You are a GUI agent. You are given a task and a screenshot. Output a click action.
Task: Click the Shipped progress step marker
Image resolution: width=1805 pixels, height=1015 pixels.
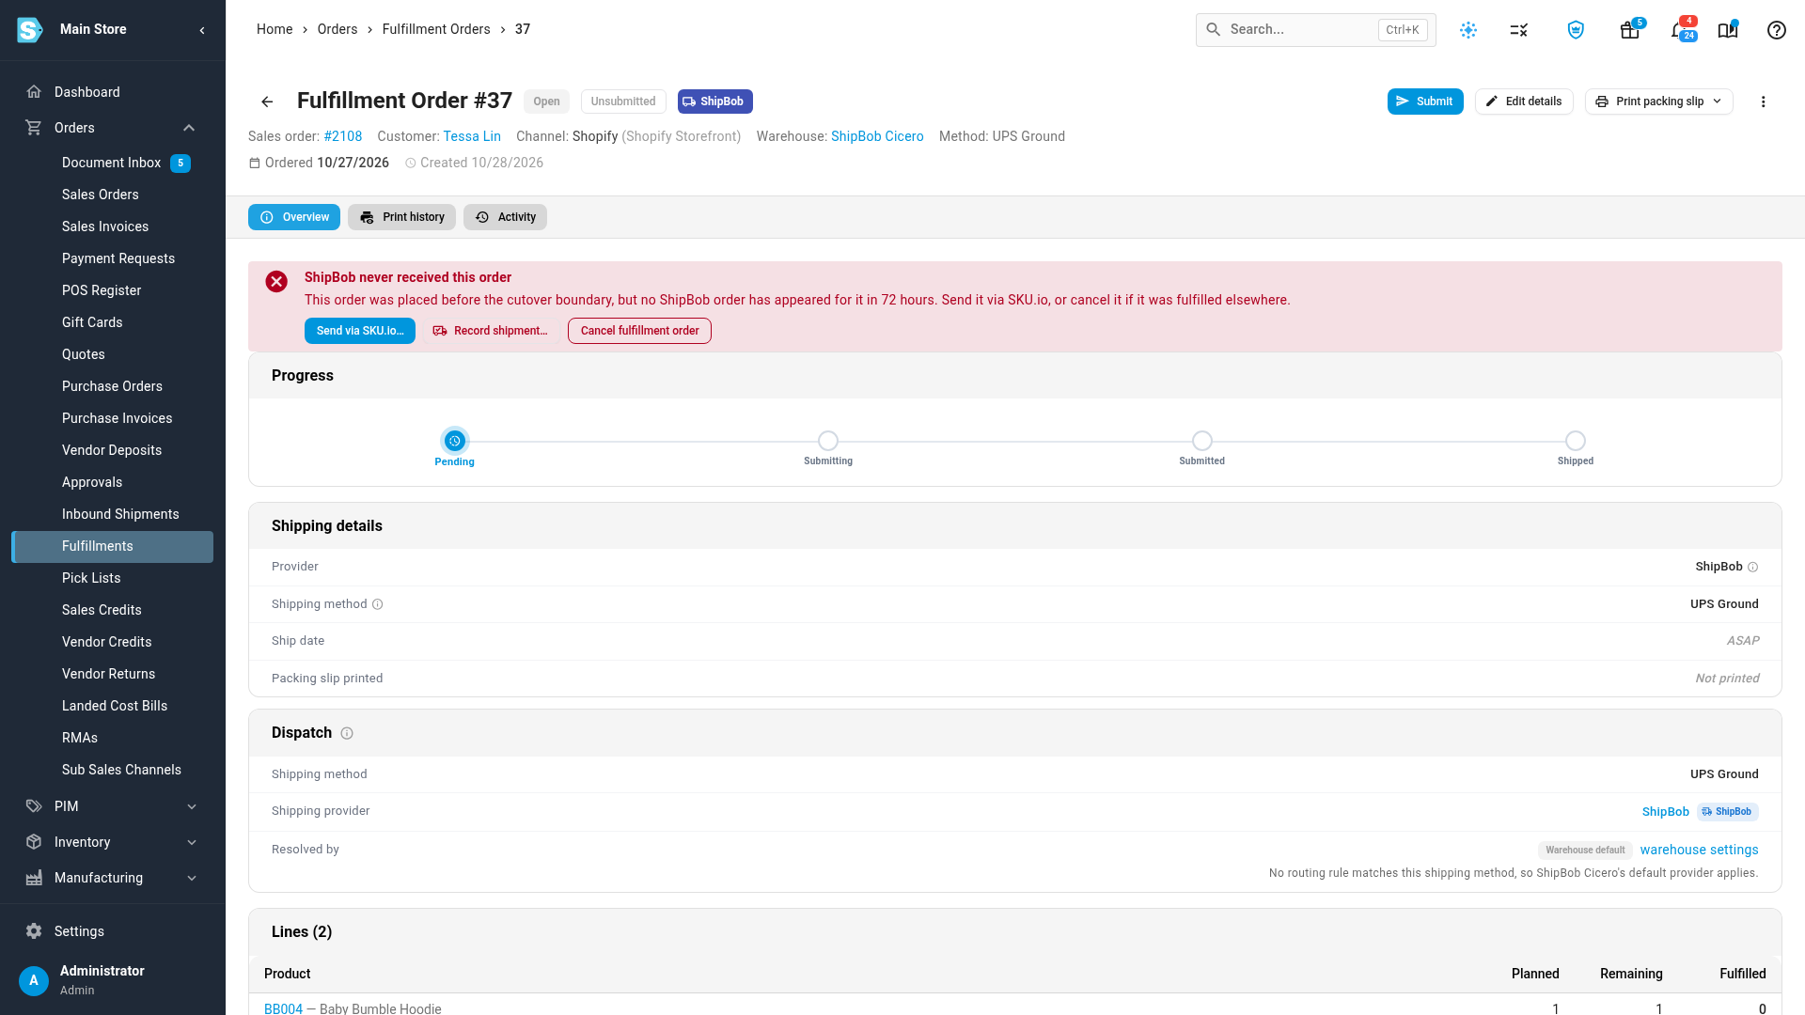coord(1576,441)
